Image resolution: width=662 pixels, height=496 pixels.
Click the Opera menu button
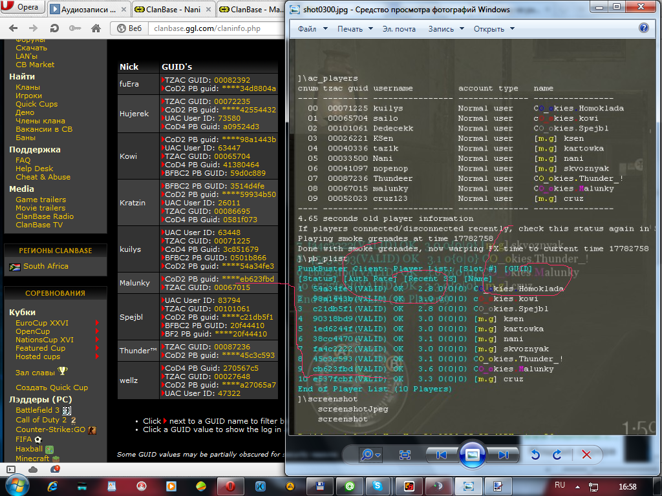click(23, 6)
